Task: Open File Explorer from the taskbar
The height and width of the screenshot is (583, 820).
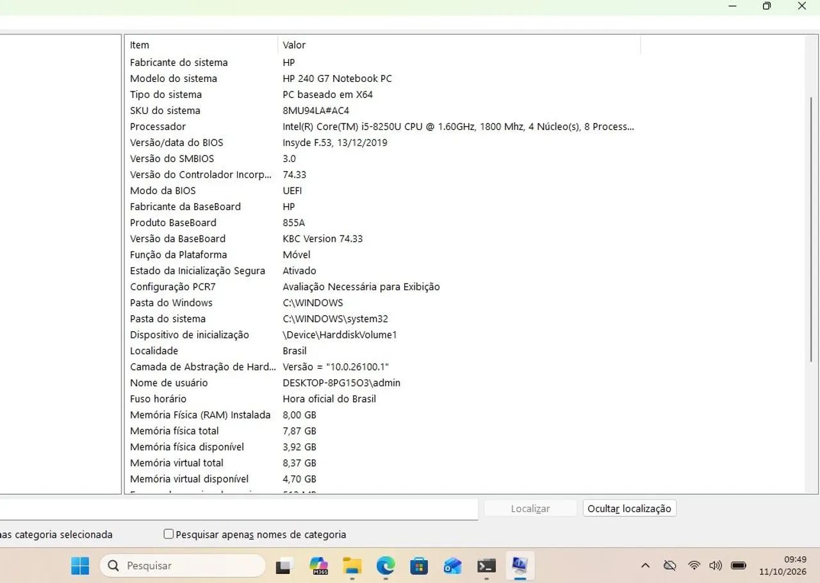Action: [352, 566]
